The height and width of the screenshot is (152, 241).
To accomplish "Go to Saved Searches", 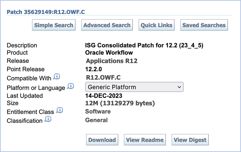I will [x=204, y=25].
